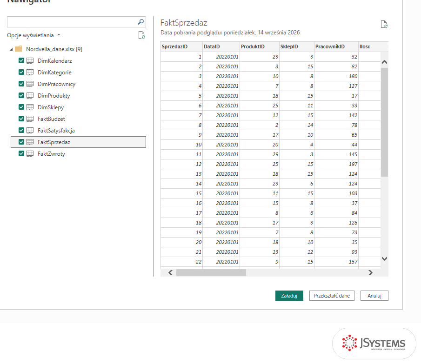
Task: Uncheck the FaktSprzedaz checkbox
Action: click(21, 142)
